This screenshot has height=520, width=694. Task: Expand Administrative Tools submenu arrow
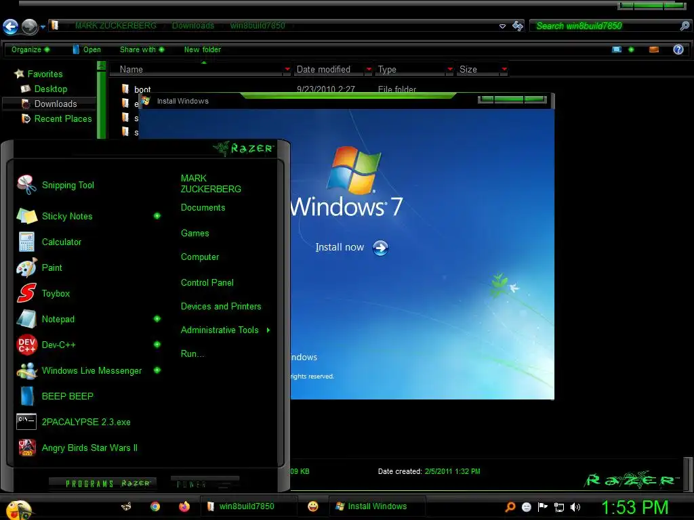[x=268, y=330]
